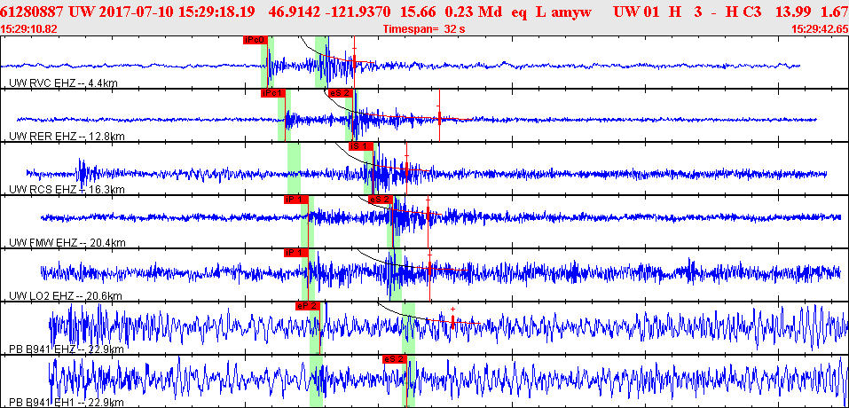Select the iPc1 pick flag on RER trace
Viewport: 849px width, 408px height.
(271, 93)
